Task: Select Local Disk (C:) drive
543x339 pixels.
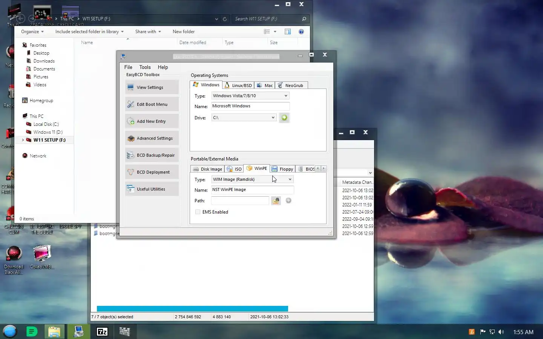Action: [46, 124]
